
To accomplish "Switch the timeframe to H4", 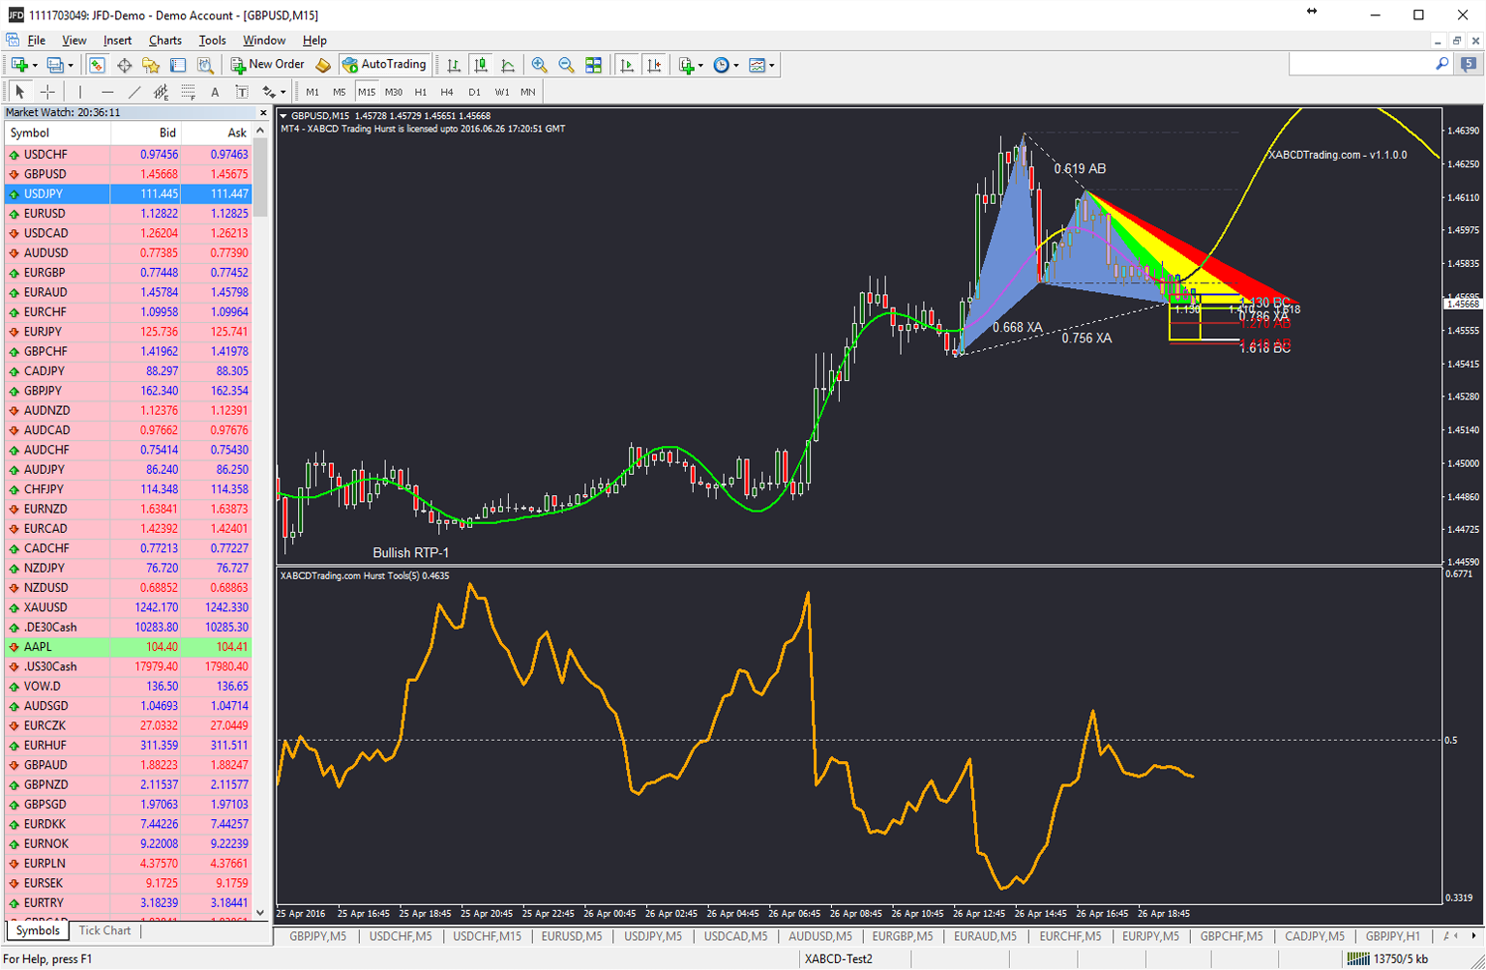I will [447, 92].
